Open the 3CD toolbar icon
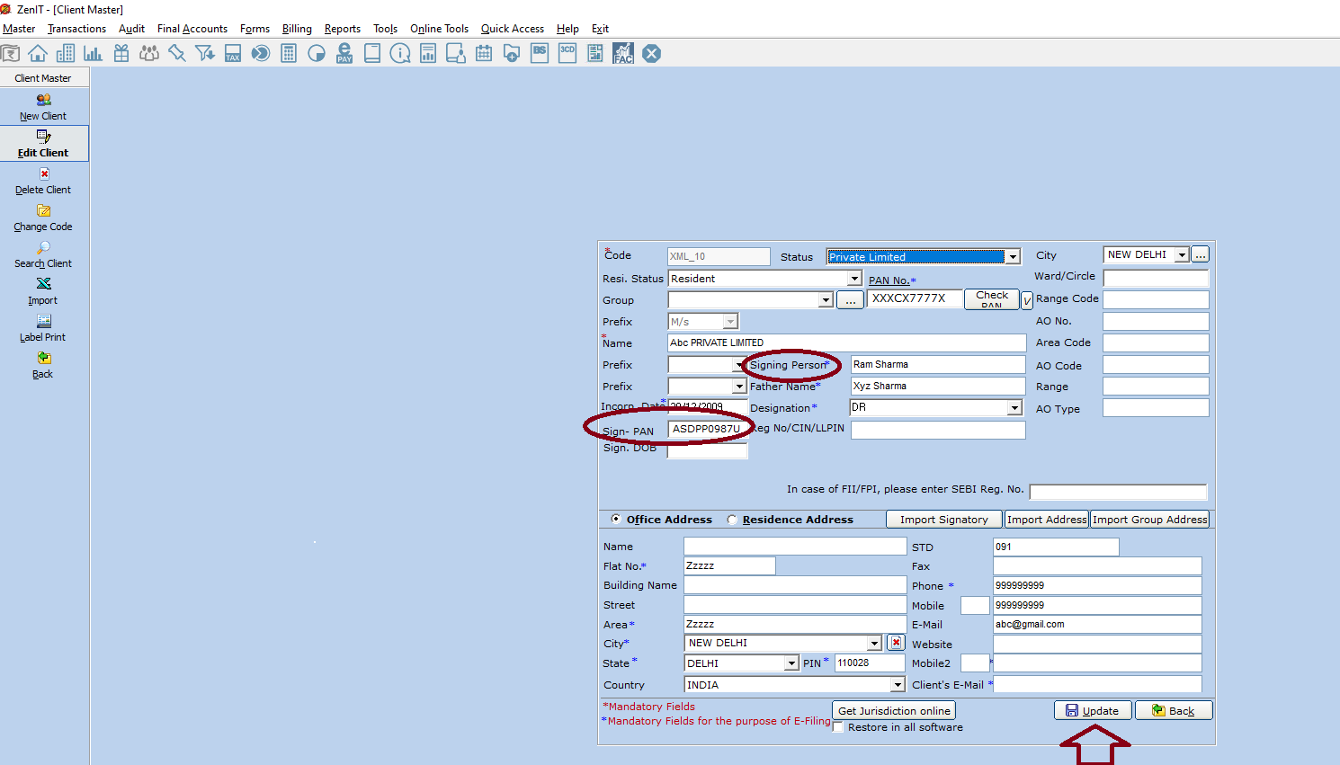This screenshot has height=765, width=1340. coord(567,54)
